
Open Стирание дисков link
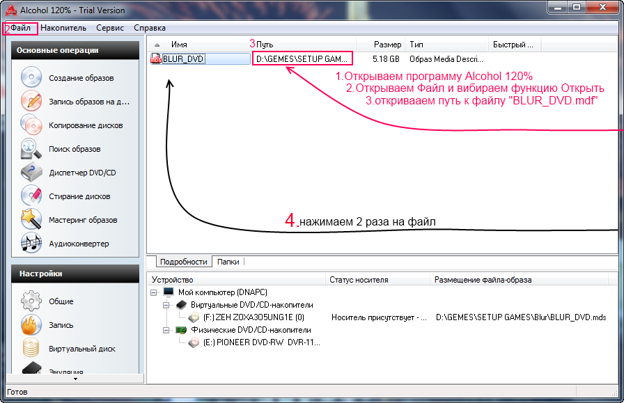(x=79, y=196)
